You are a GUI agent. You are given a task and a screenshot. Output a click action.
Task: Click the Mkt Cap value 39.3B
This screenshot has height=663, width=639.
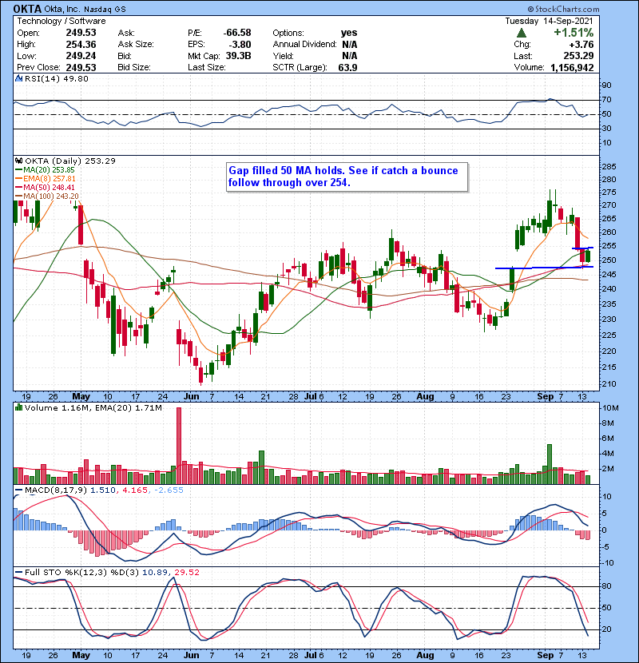point(238,56)
